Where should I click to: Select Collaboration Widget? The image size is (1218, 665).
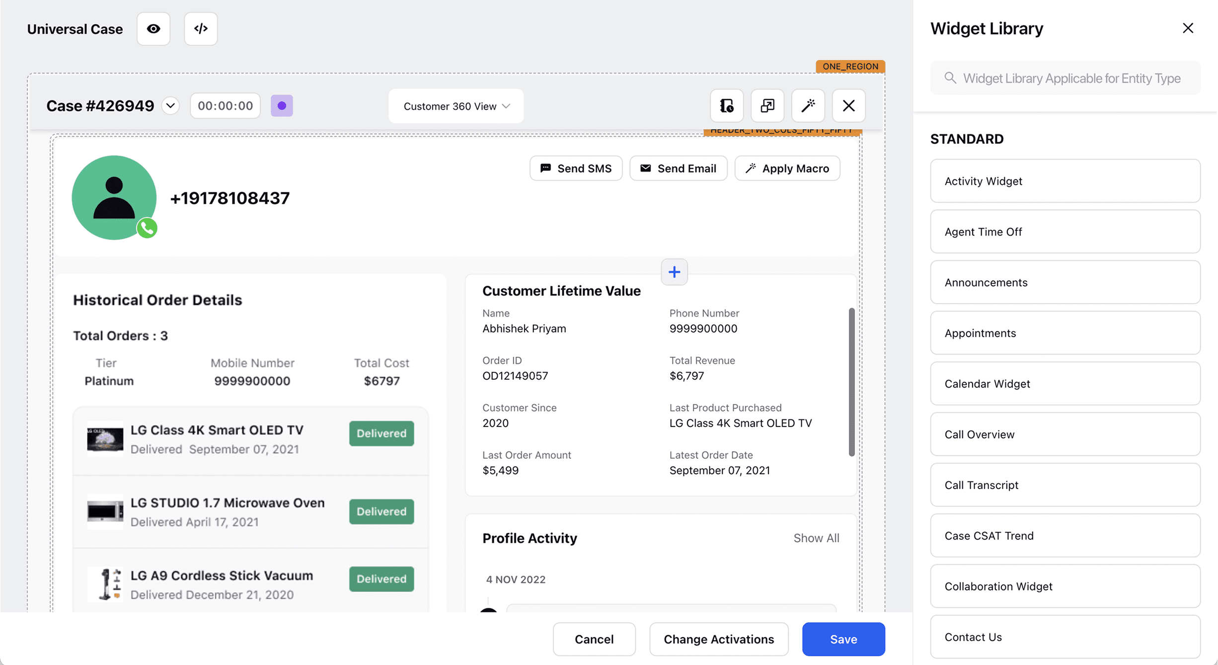(x=1066, y=586)
